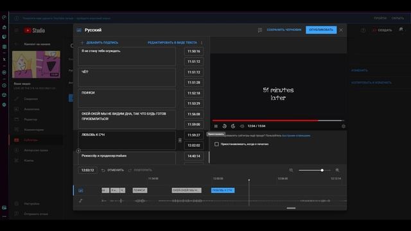Viewport: 411px width, 231px height.
Task: Click the three-dots icon at browser sidebar bottom
Action: pyautogui.click(x=4, y=216)
